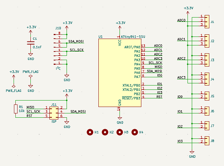Select the J8 two-pin connector

(206, 141)
